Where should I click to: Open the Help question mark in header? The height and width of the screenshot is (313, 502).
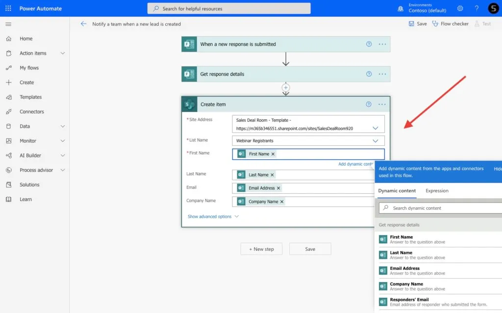pyautogui.click(x=477, y=8)
